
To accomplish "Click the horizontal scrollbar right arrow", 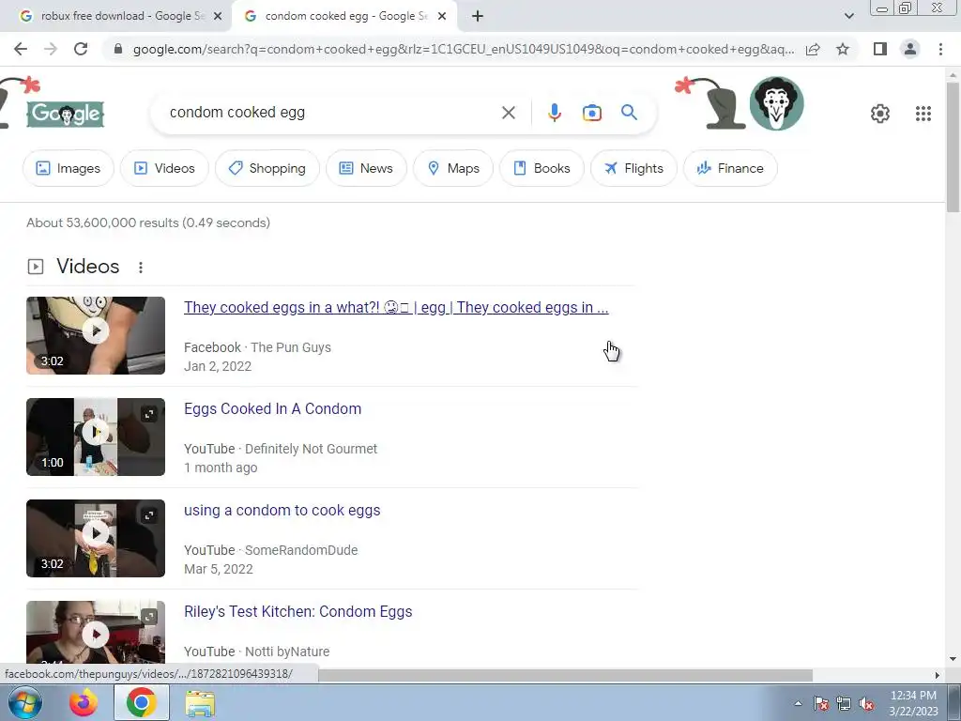I will coord(937,675).
